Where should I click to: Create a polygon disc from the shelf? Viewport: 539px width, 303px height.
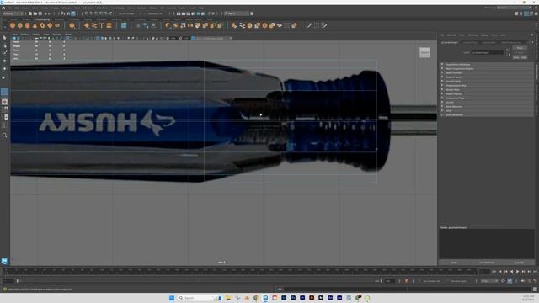pyautogui.click(x=57, y=25)
